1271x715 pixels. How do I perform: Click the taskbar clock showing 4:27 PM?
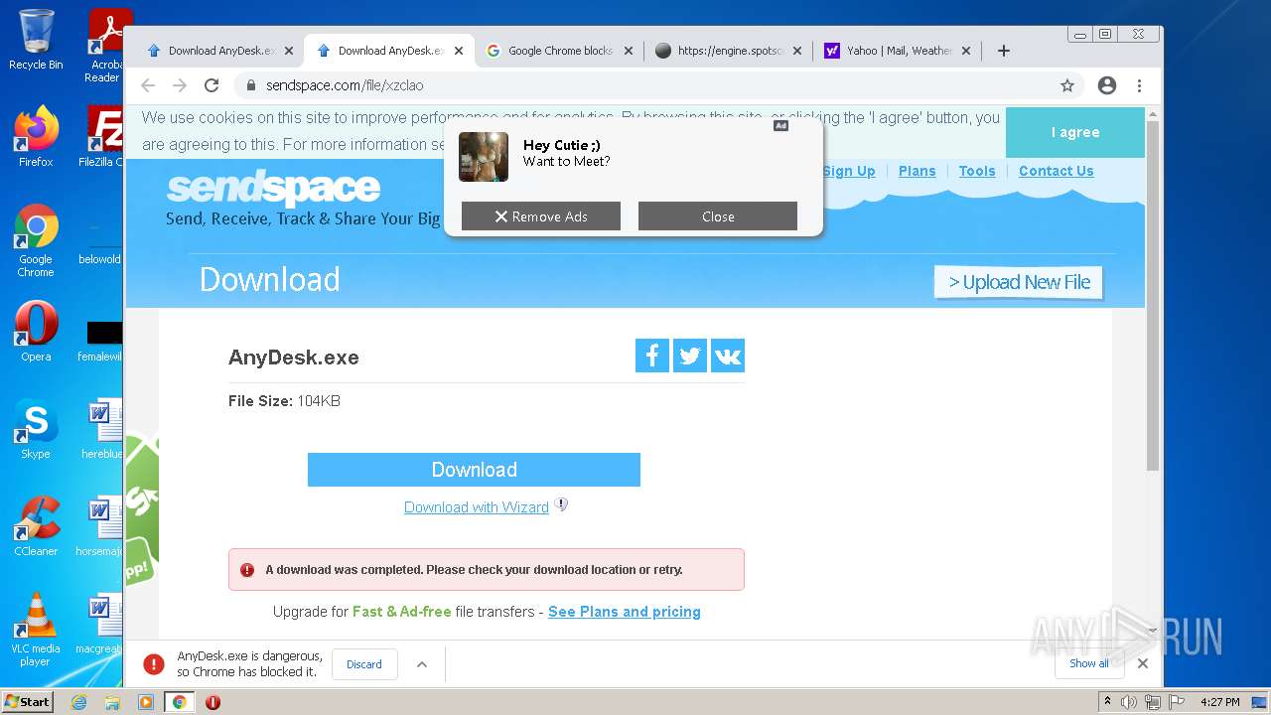1219,702
